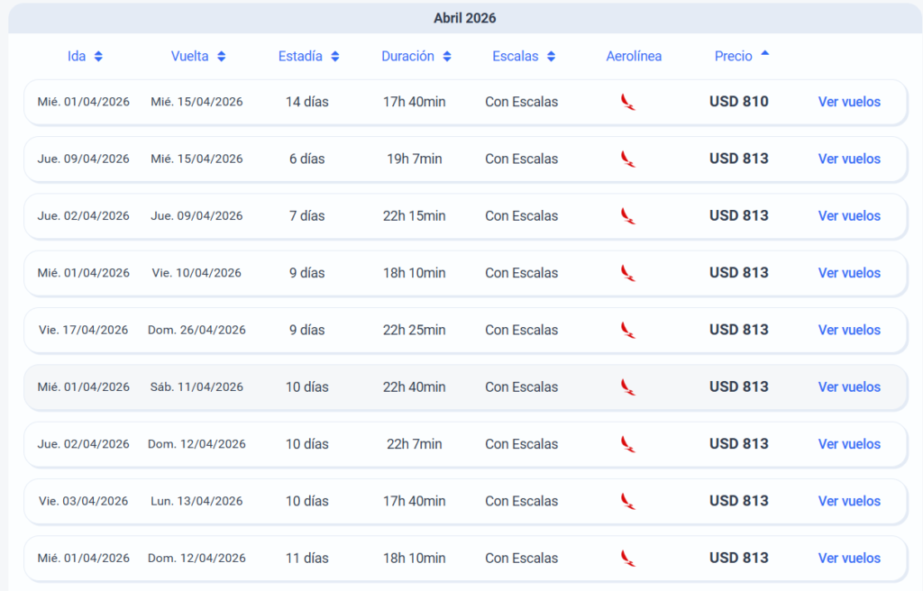Image resolution: width=923 pixels, height=591 pixels.
Task: Select the Escalas column header
Action: [x=515, y=56]
